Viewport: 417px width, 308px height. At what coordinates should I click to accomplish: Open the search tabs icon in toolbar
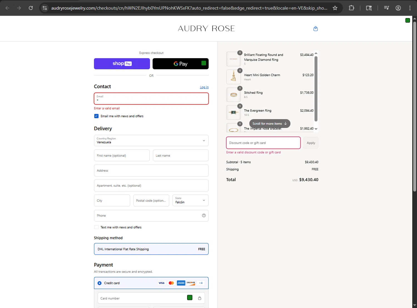coord(369,8)
